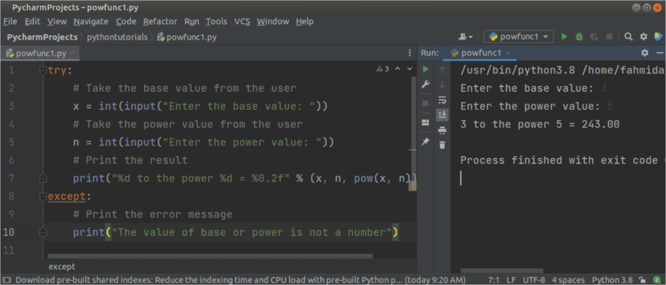The height and width of the screenshot is (285, 666).
Task: Click the Up stack trace arrow
Action: 442,69
